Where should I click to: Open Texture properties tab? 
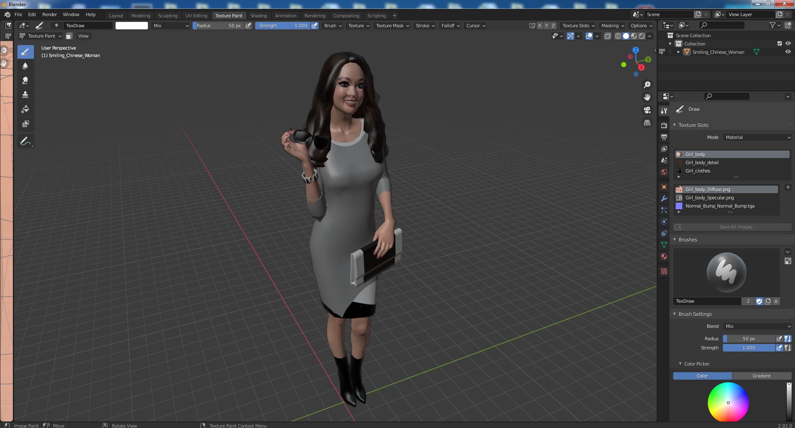[x=664, y=271]
